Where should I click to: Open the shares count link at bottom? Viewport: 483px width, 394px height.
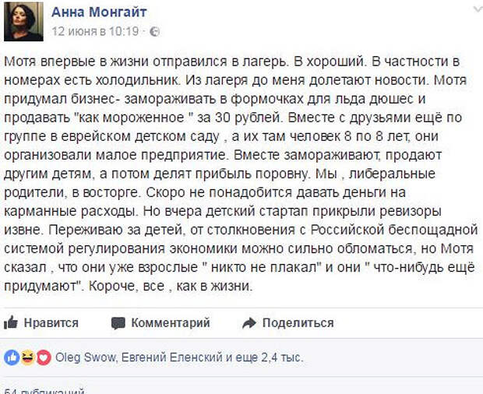(x=45, y=391)
